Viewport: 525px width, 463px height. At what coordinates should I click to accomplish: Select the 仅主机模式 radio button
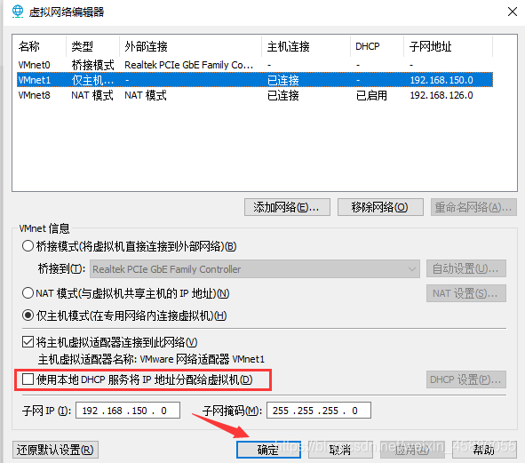point(28,315)
